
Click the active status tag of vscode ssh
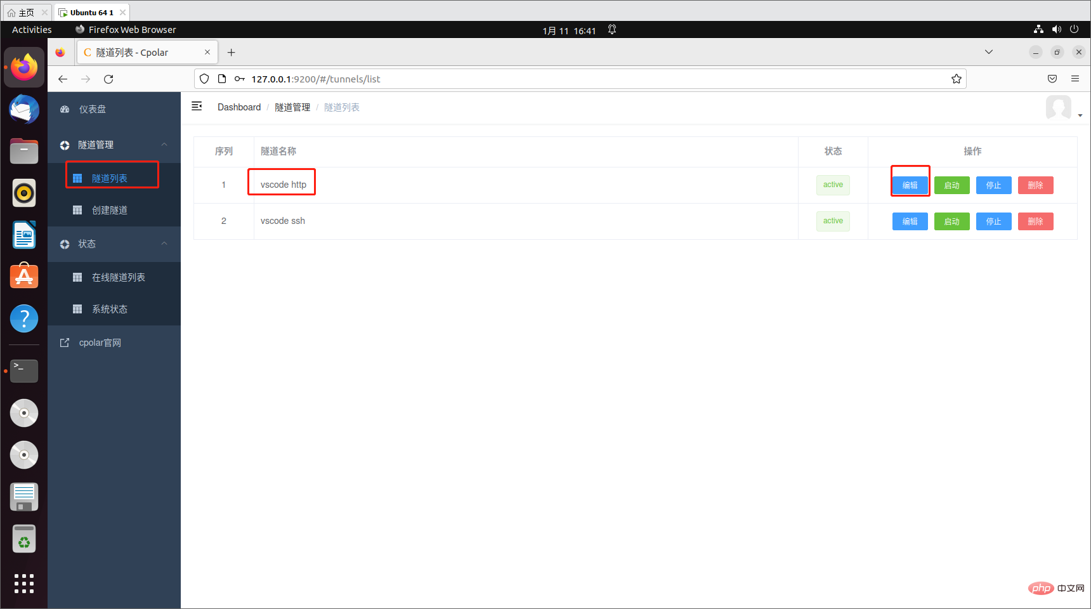click(833, 221)
